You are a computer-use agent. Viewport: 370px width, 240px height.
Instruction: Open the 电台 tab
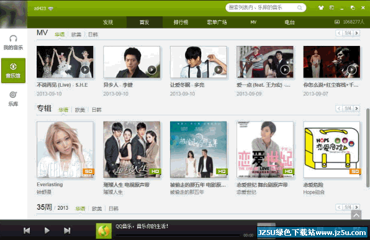289,22
